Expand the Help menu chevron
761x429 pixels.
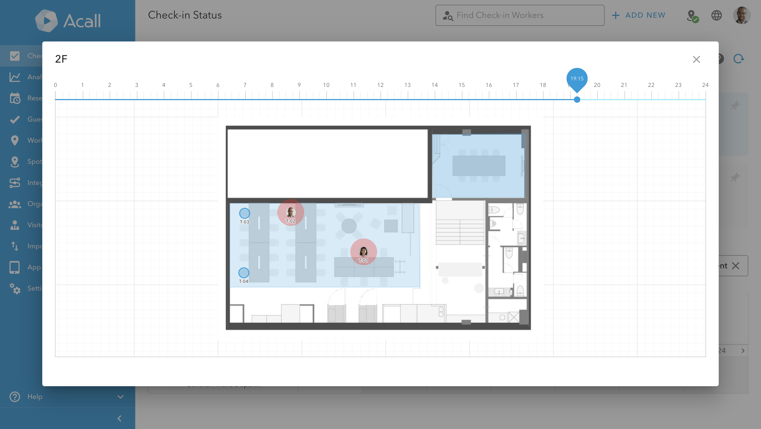tap(120, 397)
